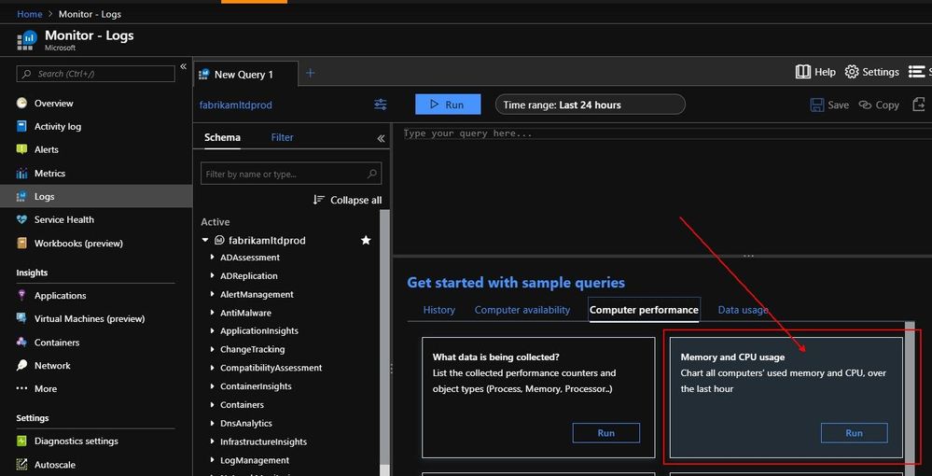
Task: Collapse the schema pane chevron
Action: (381, 138)
